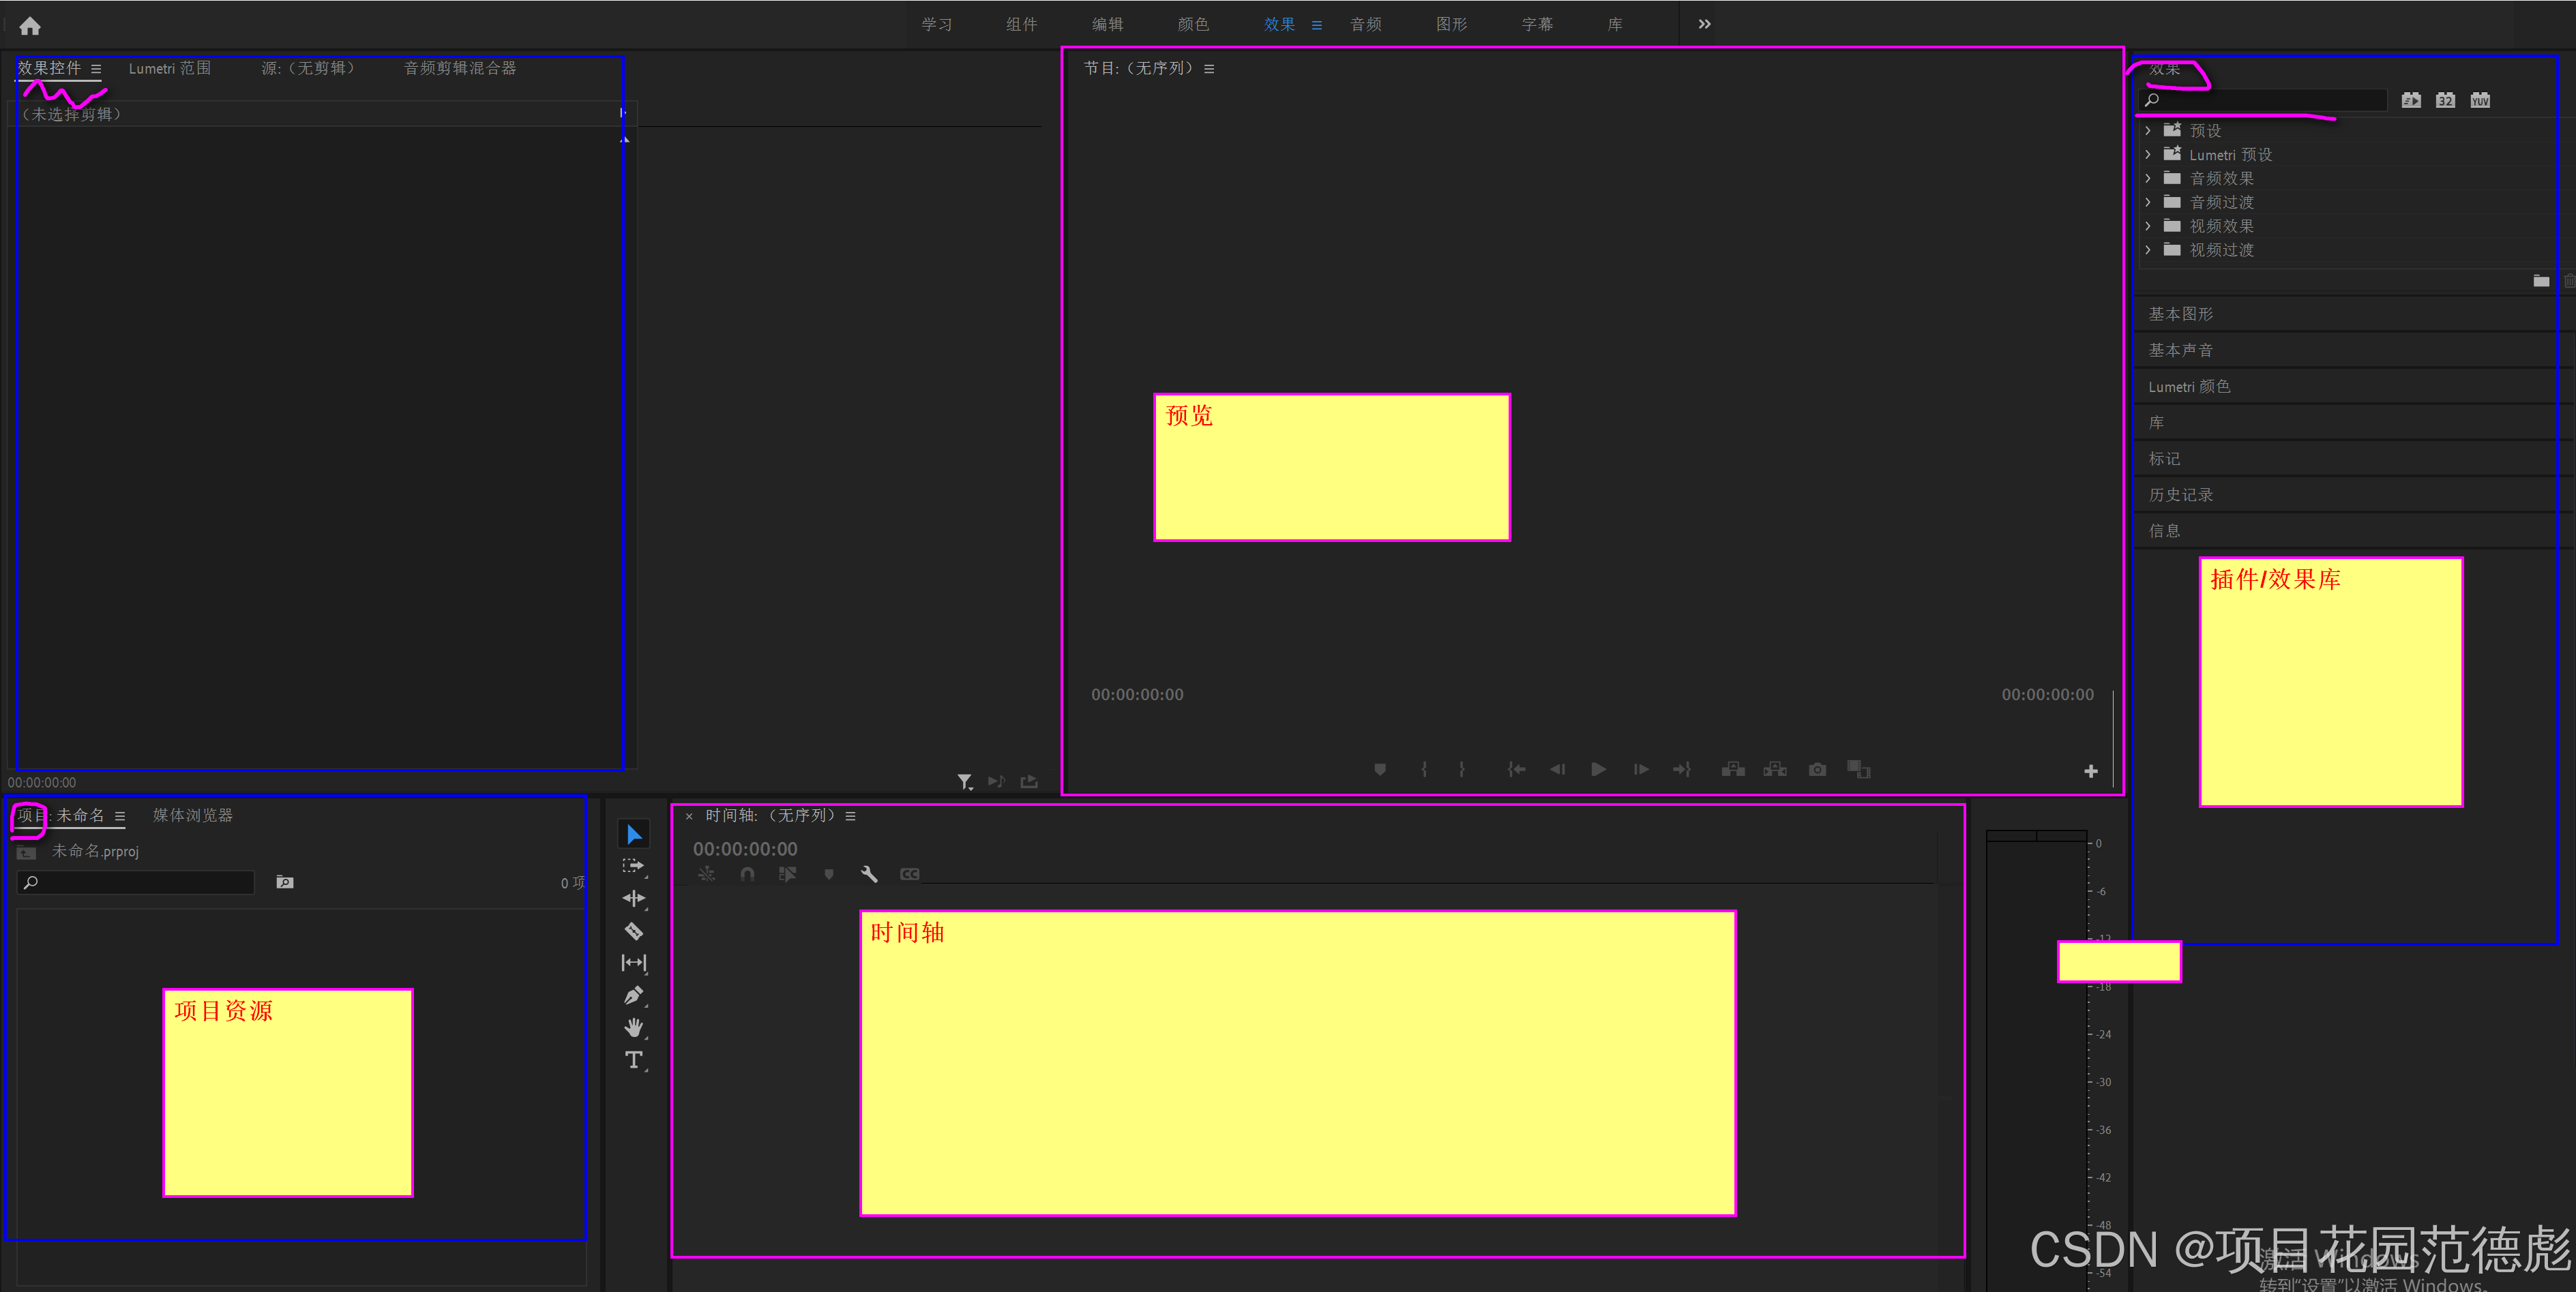Toggle Accelerated Effects filter in Effects panel
This screenshot has width=2576, height=1292.
[2411, 100]
